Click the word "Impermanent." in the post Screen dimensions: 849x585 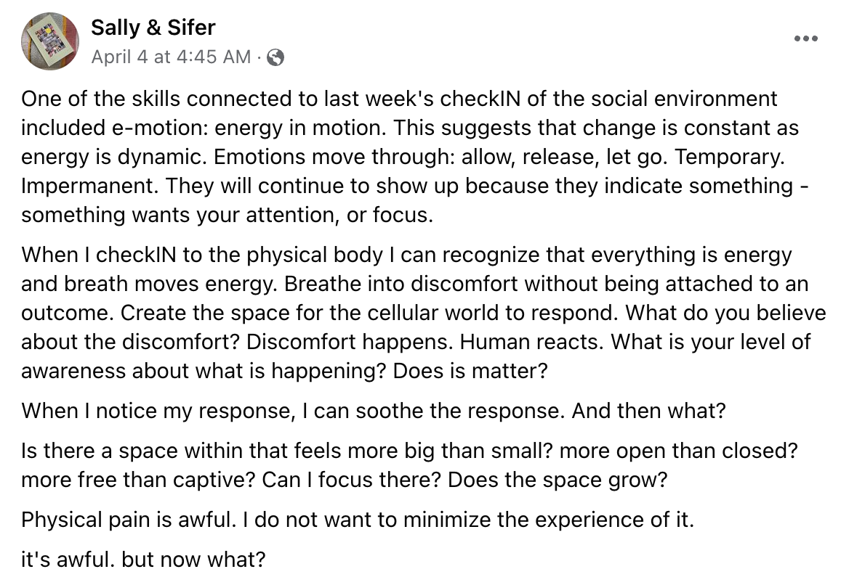(89, 186)
